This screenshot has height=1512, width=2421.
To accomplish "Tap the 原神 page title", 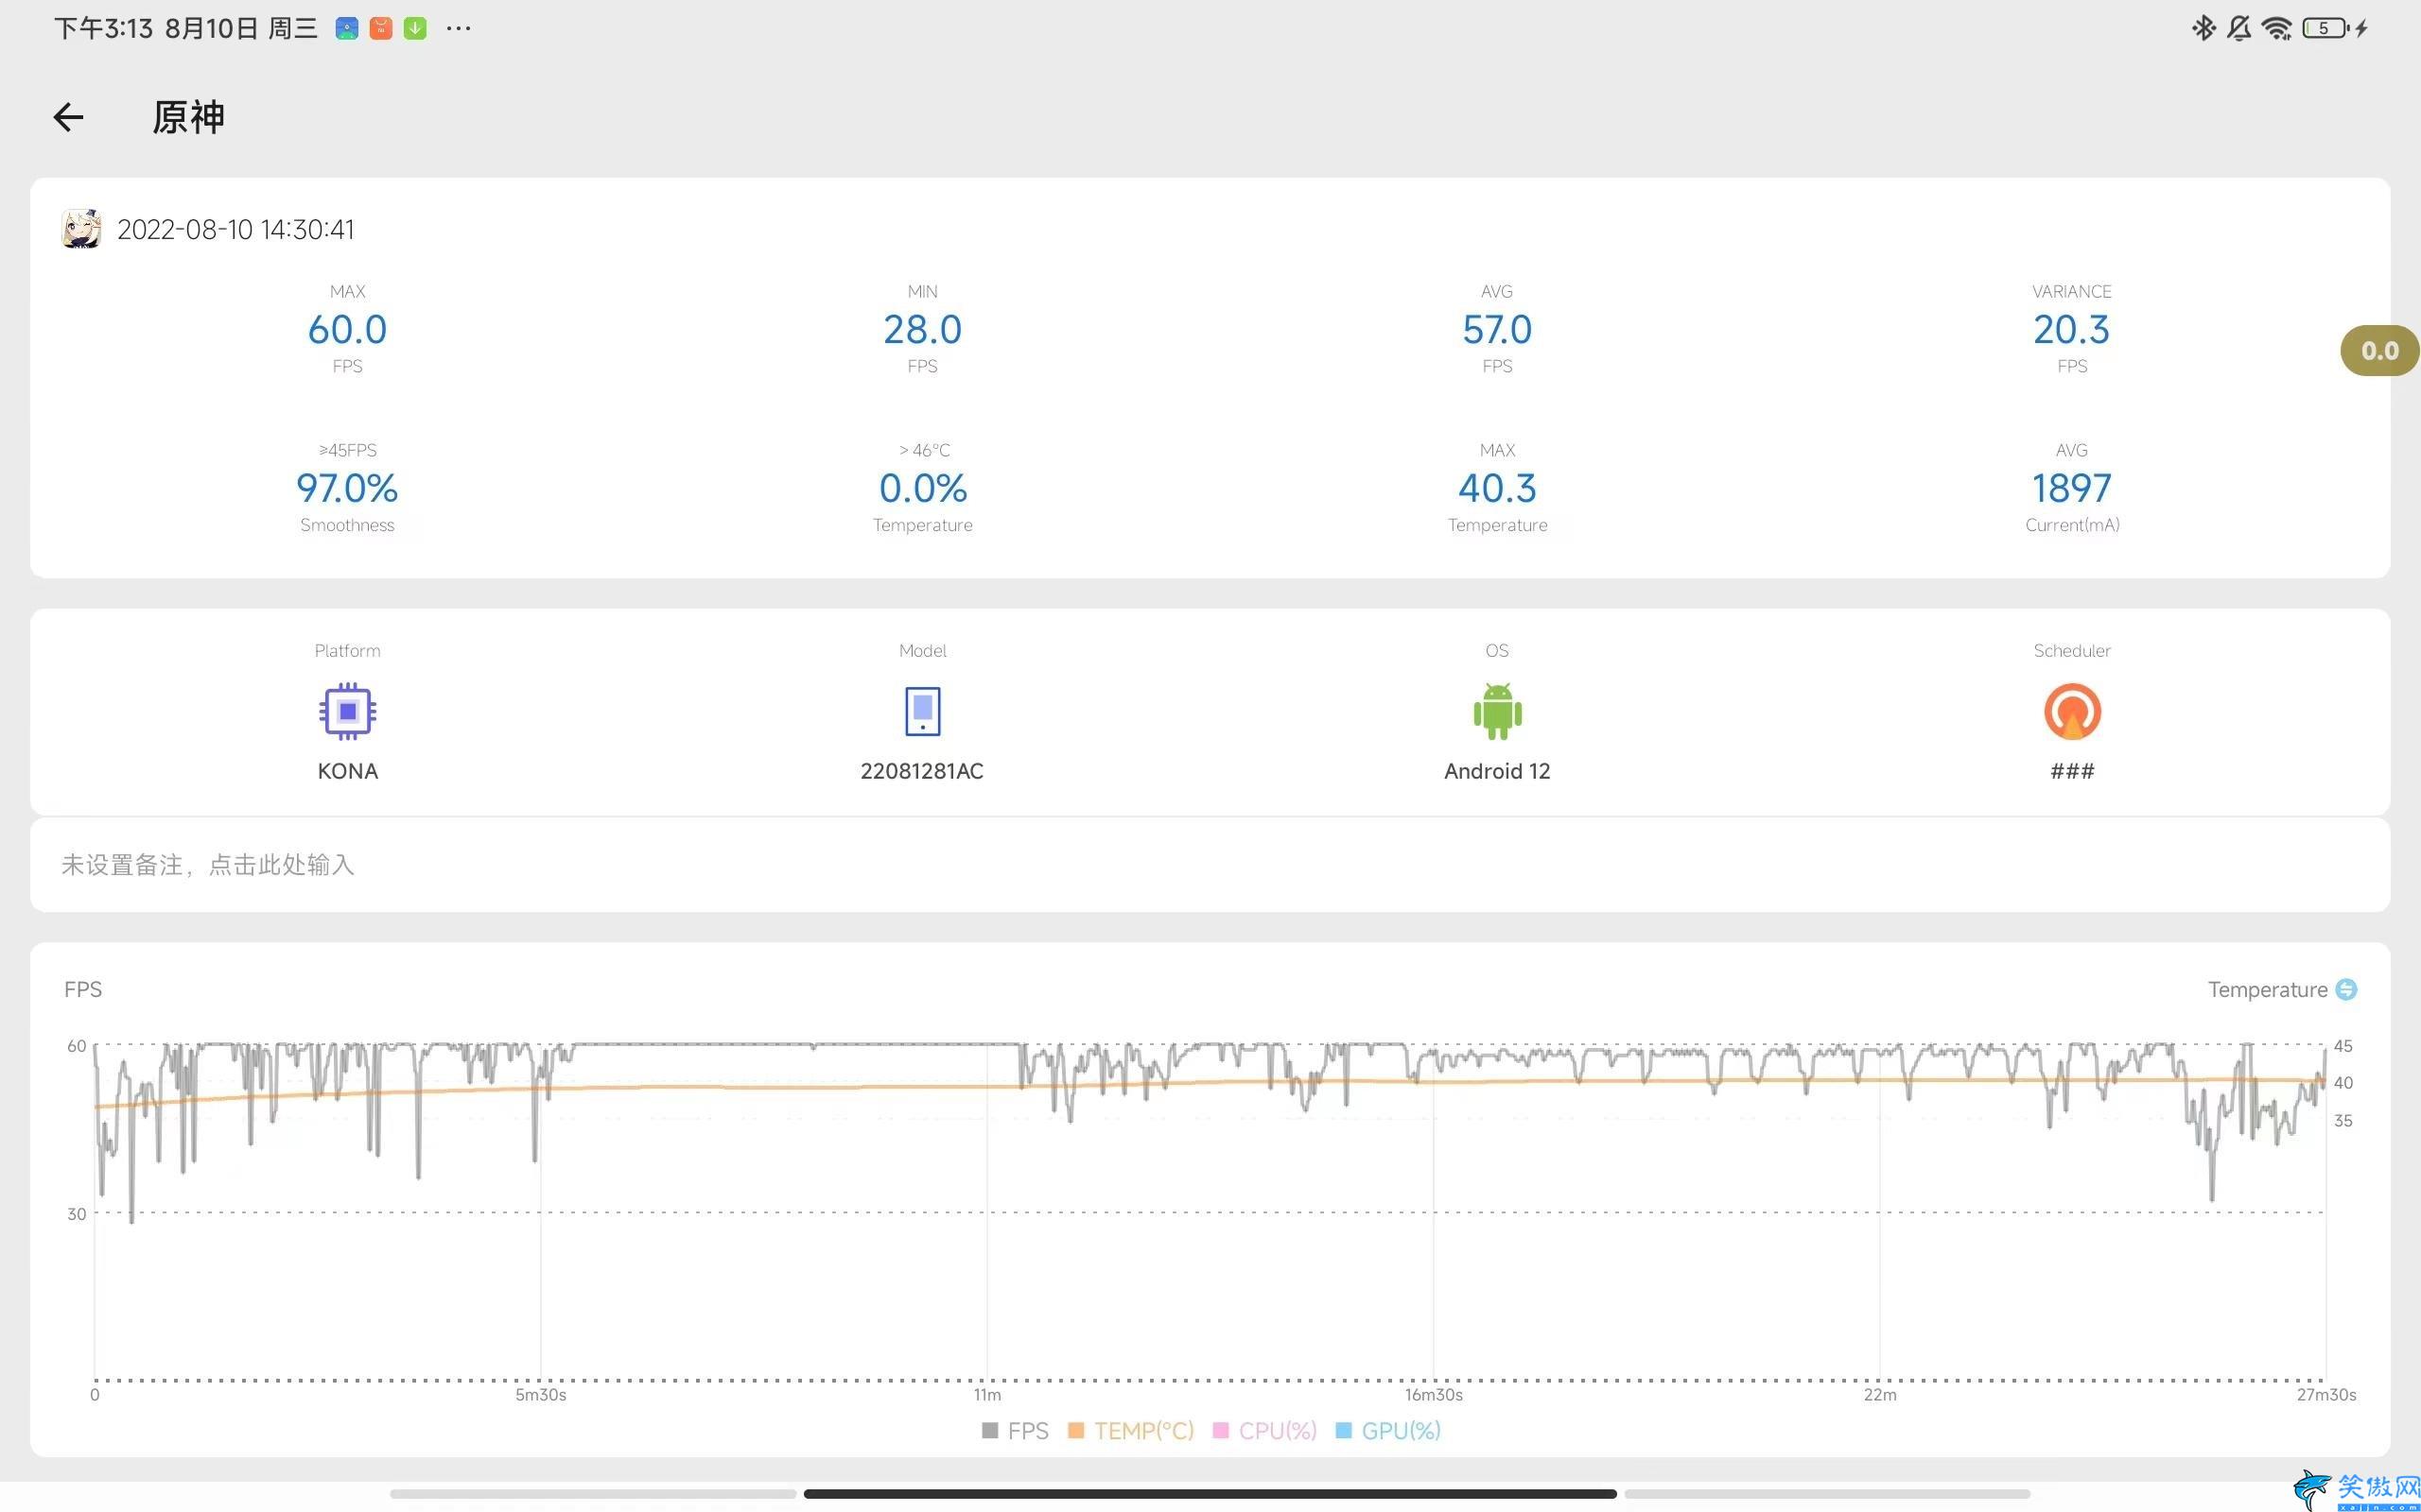I will 188,117.
